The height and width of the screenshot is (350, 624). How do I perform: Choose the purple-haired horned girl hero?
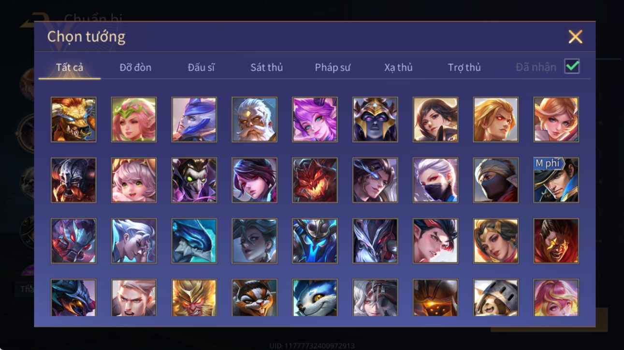tap(315, 120)
